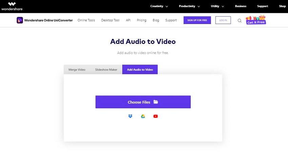Click the Choose Files button

click(143, 102)
